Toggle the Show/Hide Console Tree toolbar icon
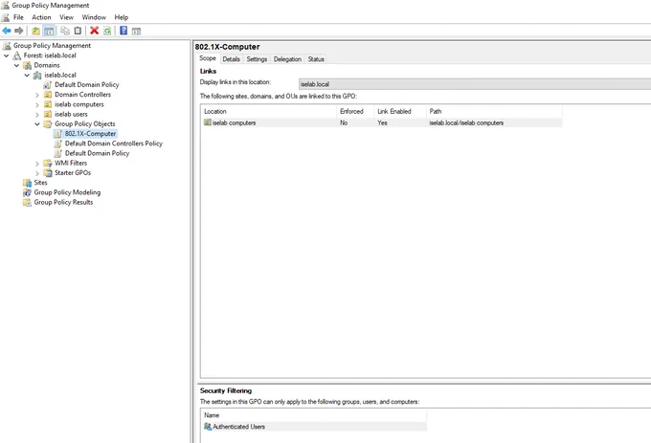This screenshot has height=443, width=651. [x=49, y=31]
